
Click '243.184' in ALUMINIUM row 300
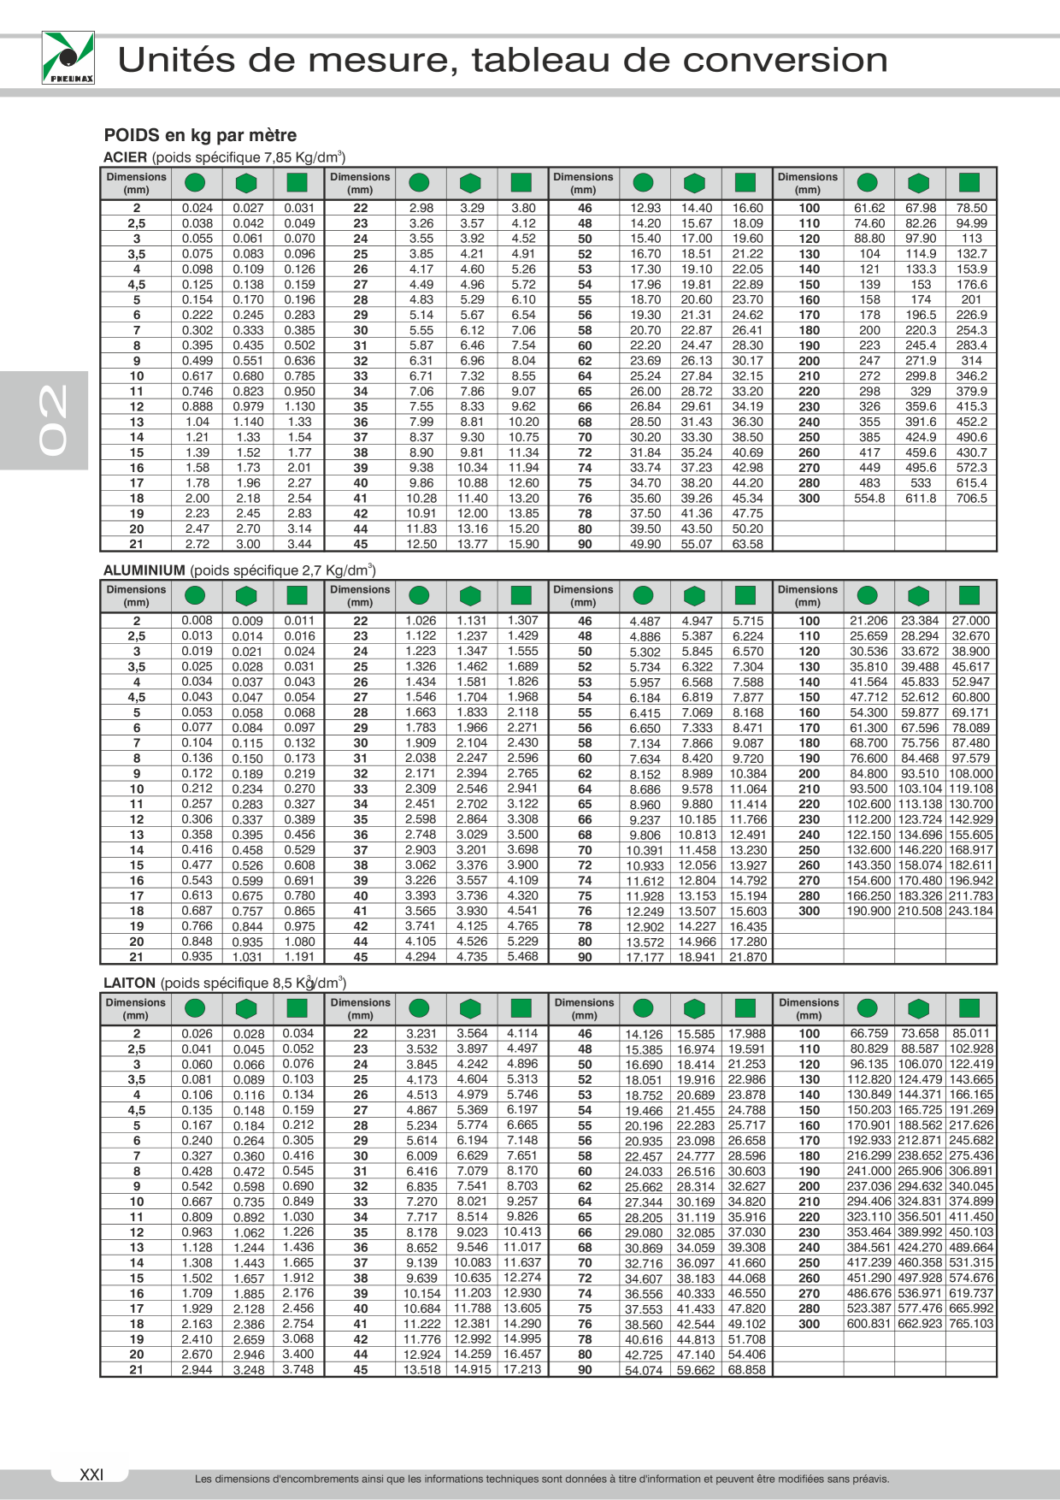pos(971,912)
